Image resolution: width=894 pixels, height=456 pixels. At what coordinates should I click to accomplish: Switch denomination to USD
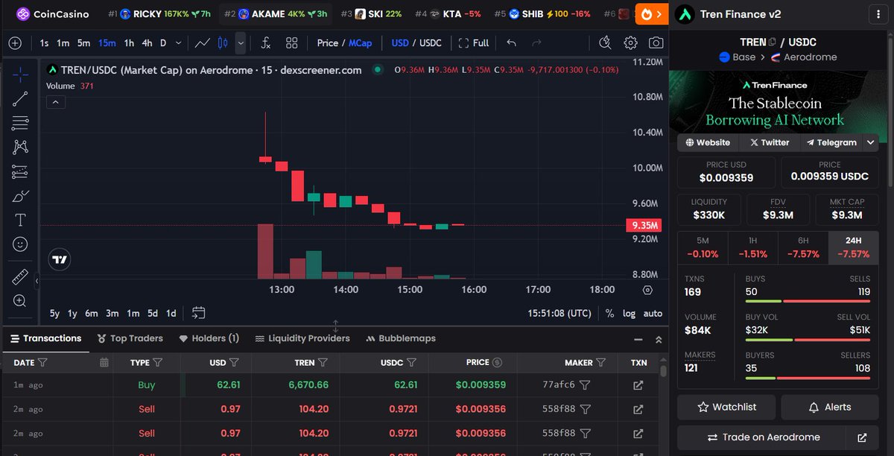[x=400, y=43]
